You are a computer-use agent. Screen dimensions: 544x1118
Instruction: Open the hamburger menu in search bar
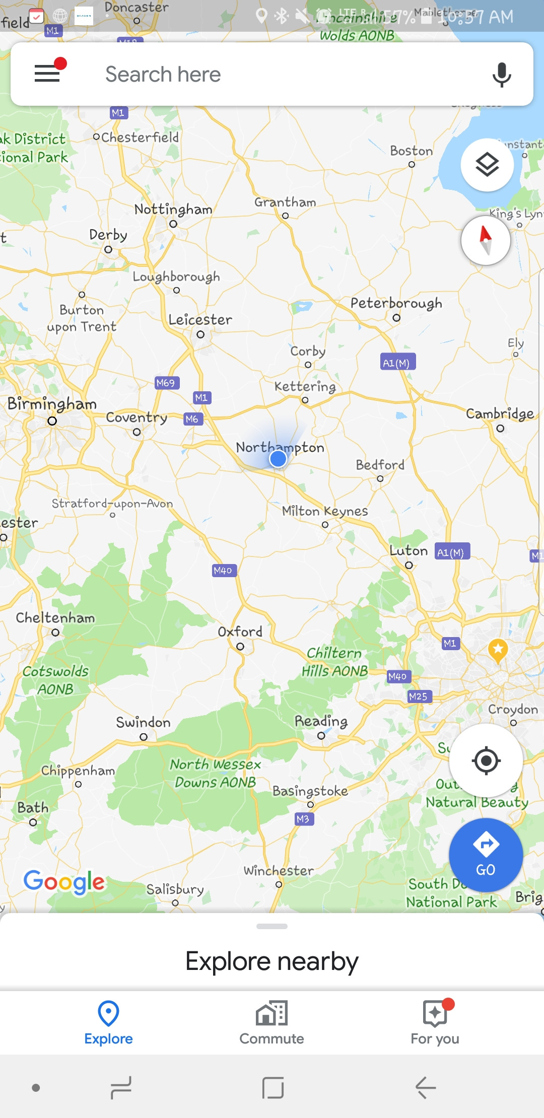point(47,74)
